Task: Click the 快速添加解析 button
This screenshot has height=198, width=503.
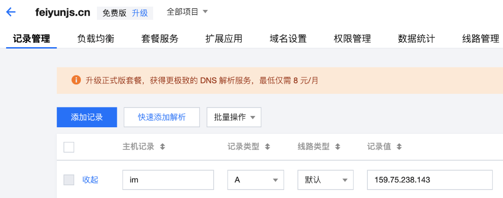Action: [162, 117]
